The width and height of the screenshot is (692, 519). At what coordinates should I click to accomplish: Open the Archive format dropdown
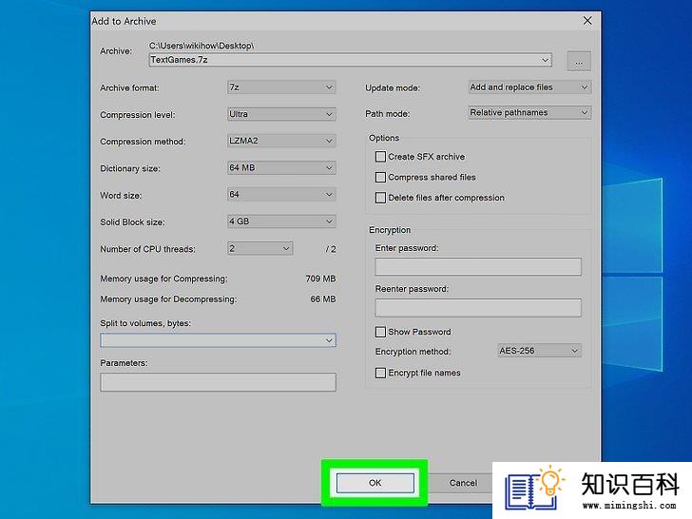point(281,87)
